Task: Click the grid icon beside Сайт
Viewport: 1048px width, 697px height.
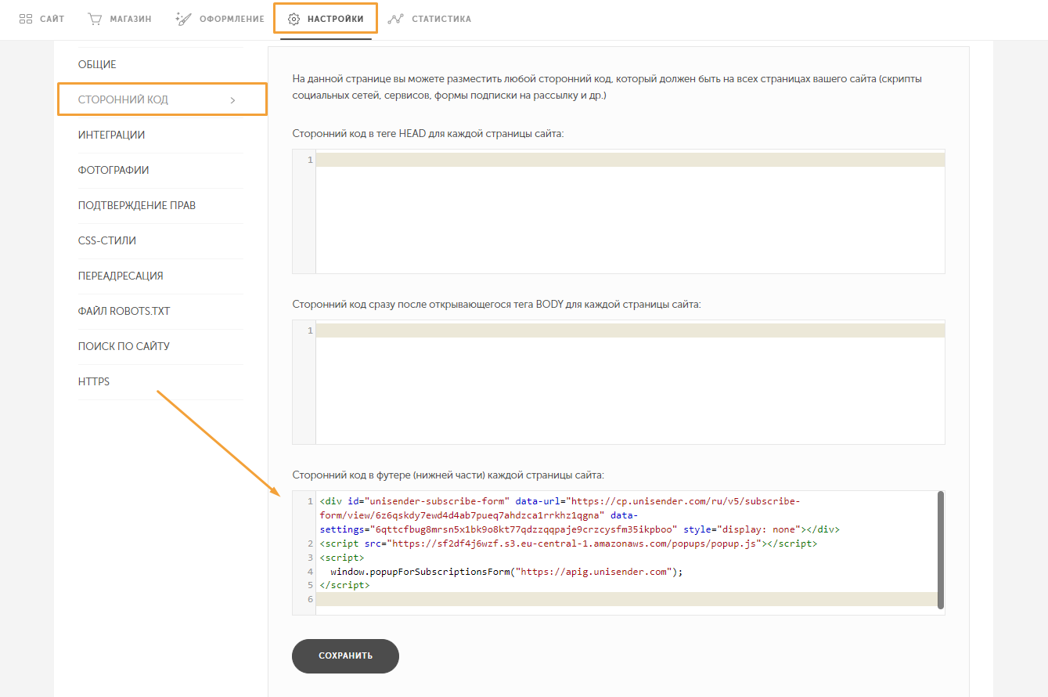Action: [x=26, y=18]
